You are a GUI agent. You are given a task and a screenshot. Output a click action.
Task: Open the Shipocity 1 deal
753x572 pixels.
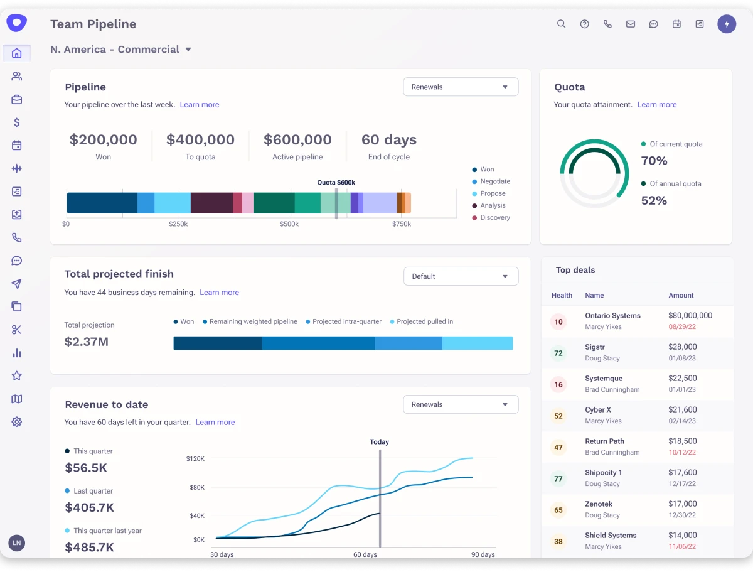coord(637,478)
